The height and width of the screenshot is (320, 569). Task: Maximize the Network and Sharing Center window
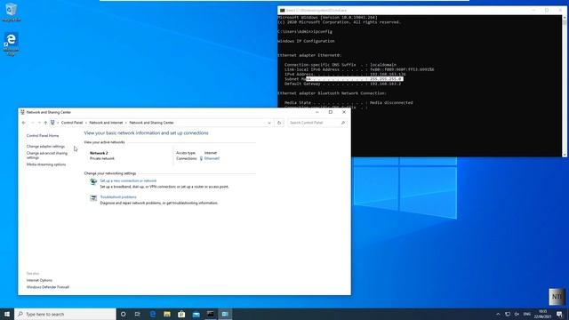pyautogui.click(x=330, y=112)
